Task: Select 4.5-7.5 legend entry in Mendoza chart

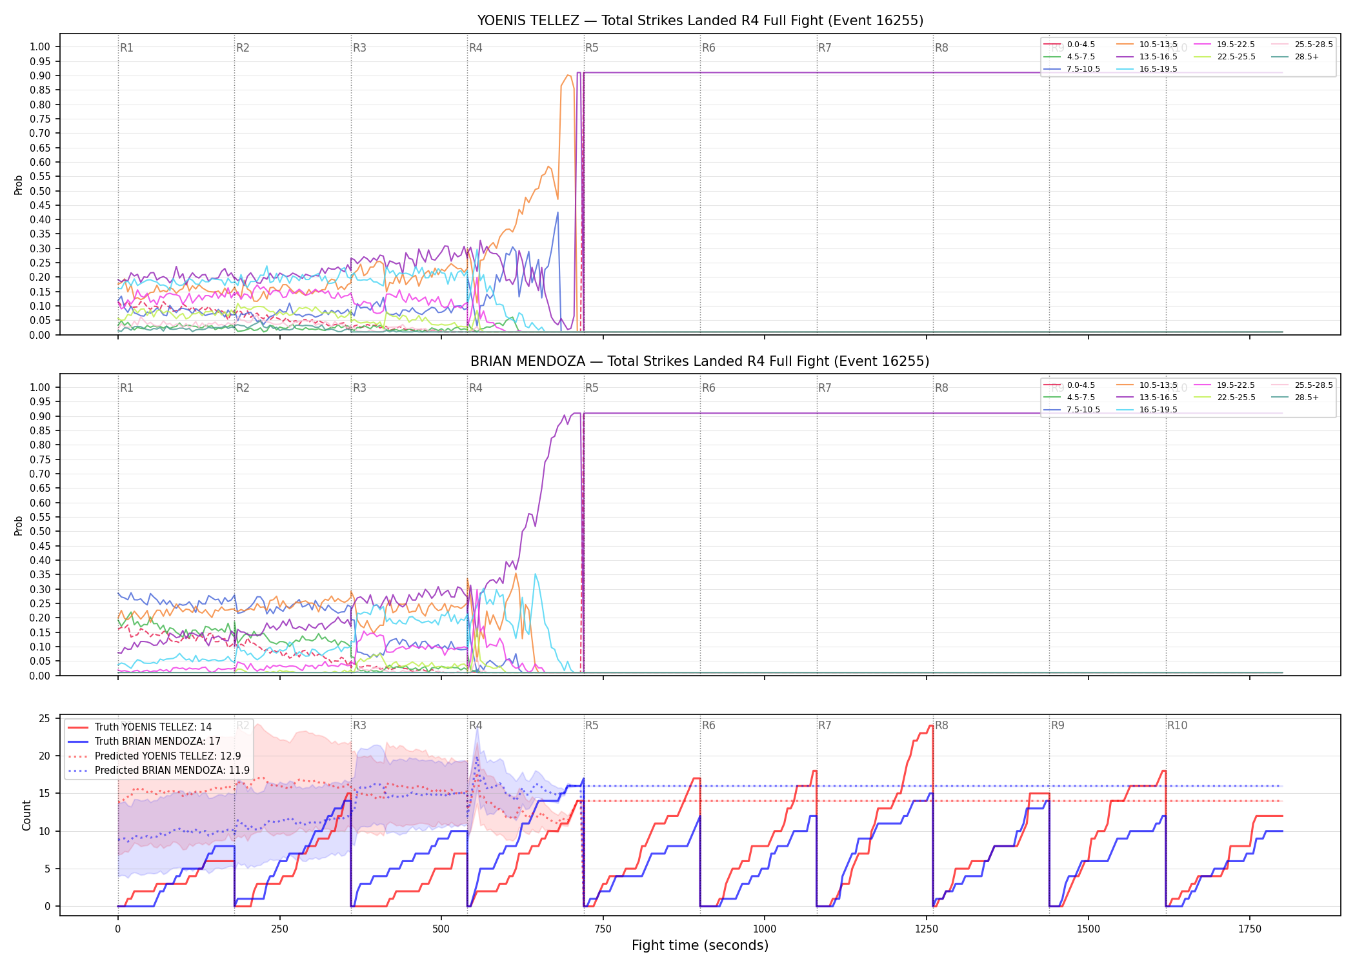Action: click(x=1069, y=398)
